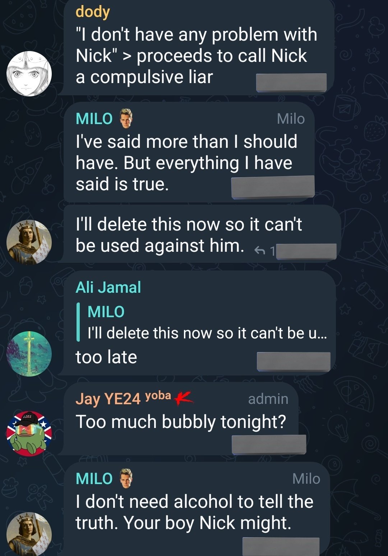
Task: Tap the first MILO sender name
Action: click(94, 119)
